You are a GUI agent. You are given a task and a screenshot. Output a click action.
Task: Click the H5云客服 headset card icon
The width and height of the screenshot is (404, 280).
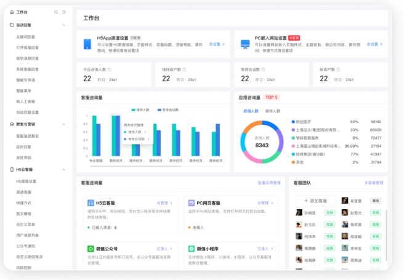pos(91,203)
